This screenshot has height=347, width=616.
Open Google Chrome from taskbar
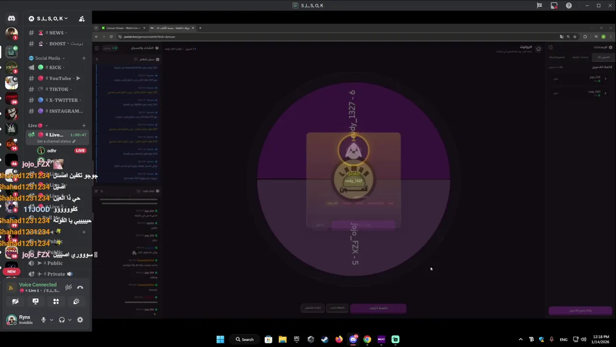(x=367, y=339)
